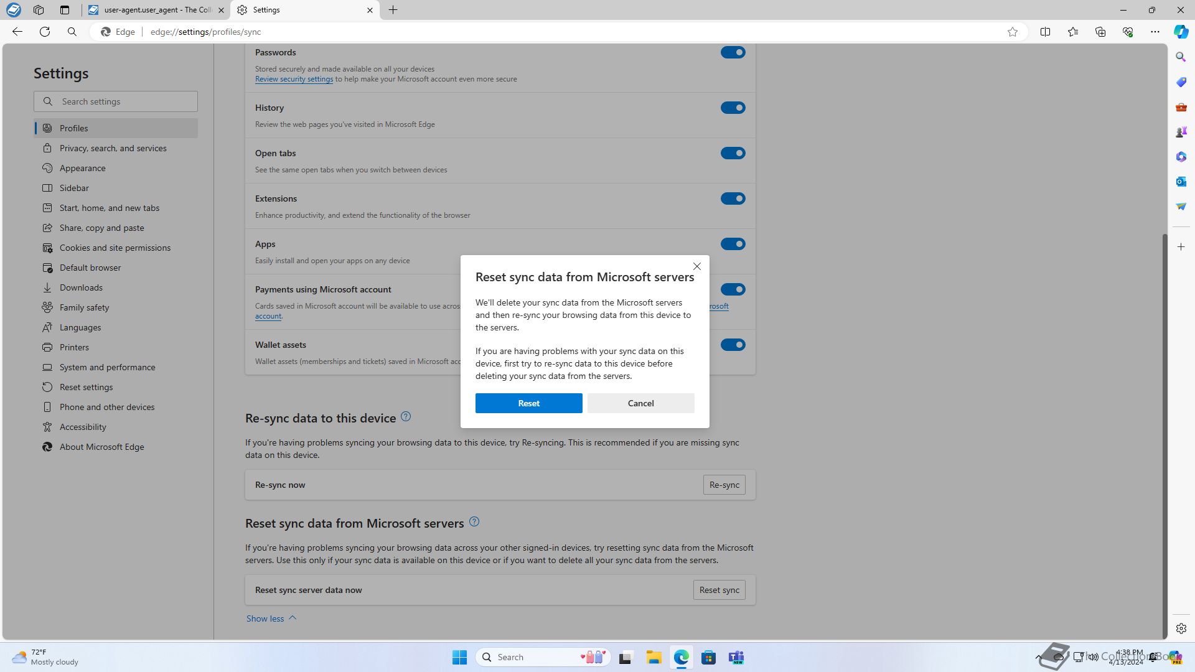
Task: Click help icon beside Reset sync data heading
Action: click(474, 521)
